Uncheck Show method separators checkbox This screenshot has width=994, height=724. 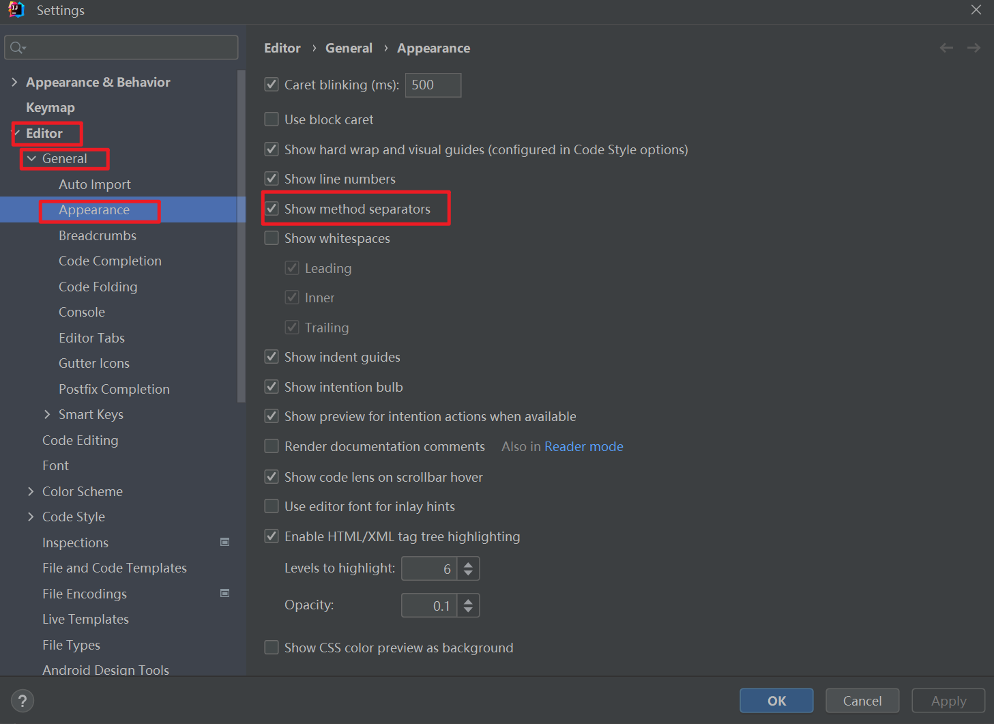[272, 209]
